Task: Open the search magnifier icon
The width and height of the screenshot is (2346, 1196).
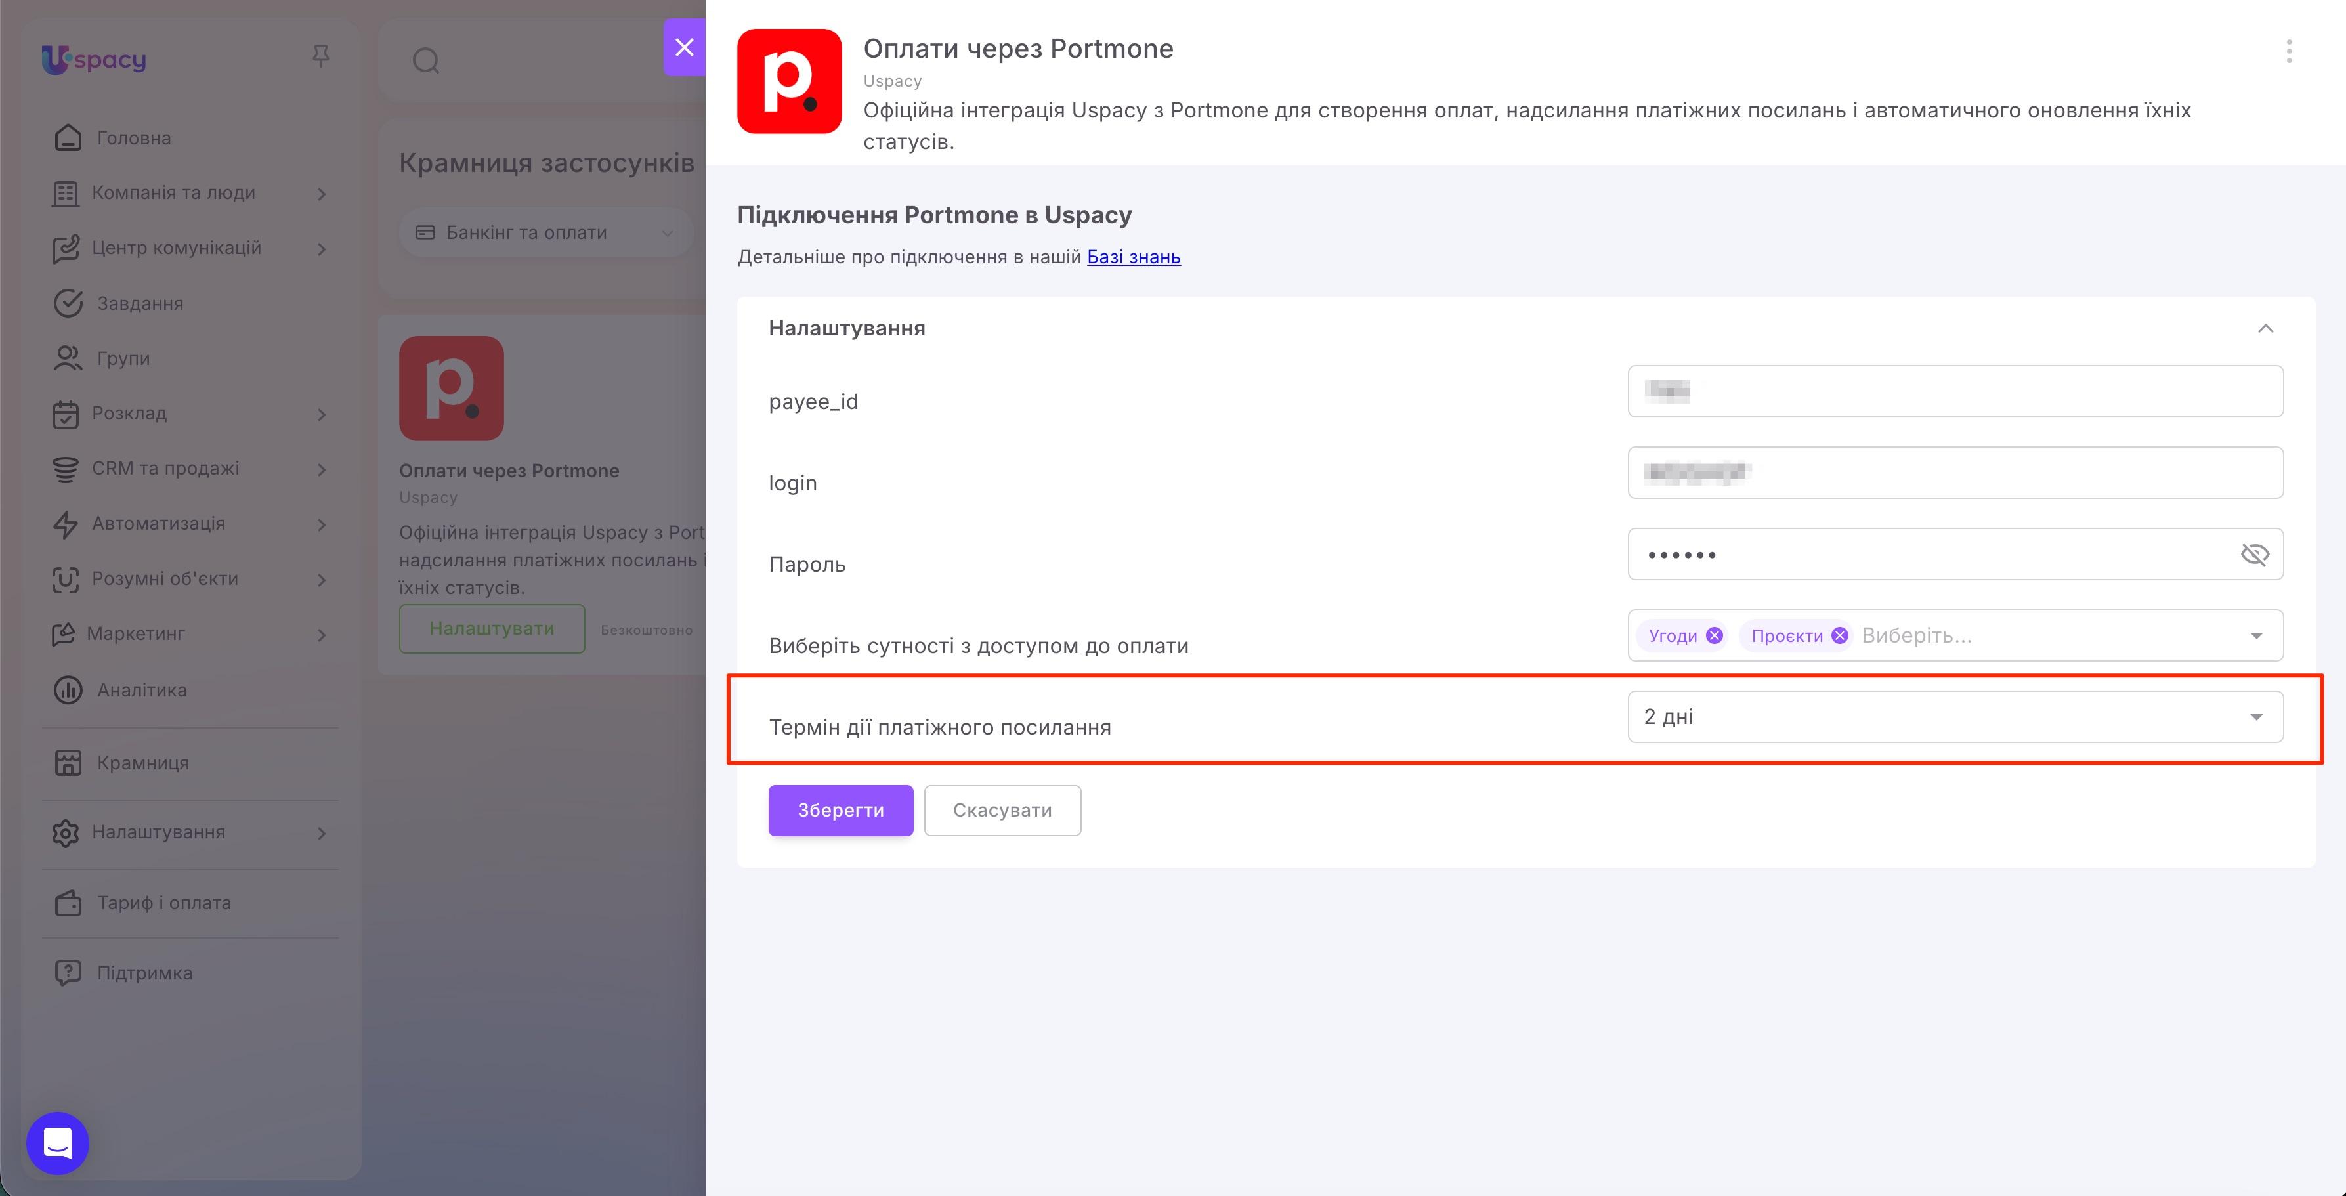Action: click(426, 61)
